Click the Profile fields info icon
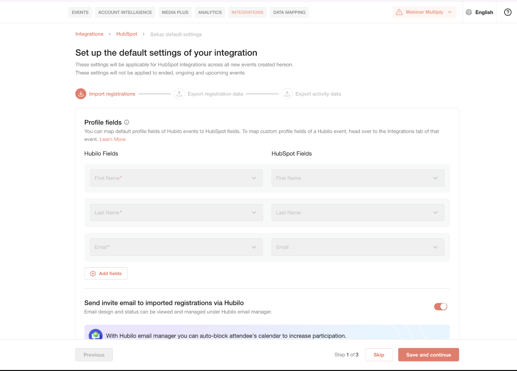The width and height of the screenshot is (517, 371). [127, 122]
